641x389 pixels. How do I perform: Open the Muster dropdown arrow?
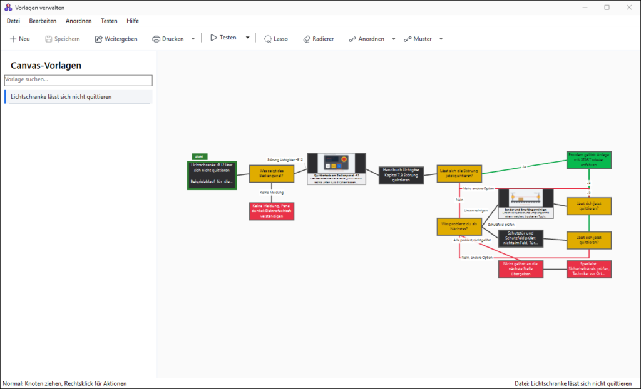pyautogui.click(x=441, y=39)
